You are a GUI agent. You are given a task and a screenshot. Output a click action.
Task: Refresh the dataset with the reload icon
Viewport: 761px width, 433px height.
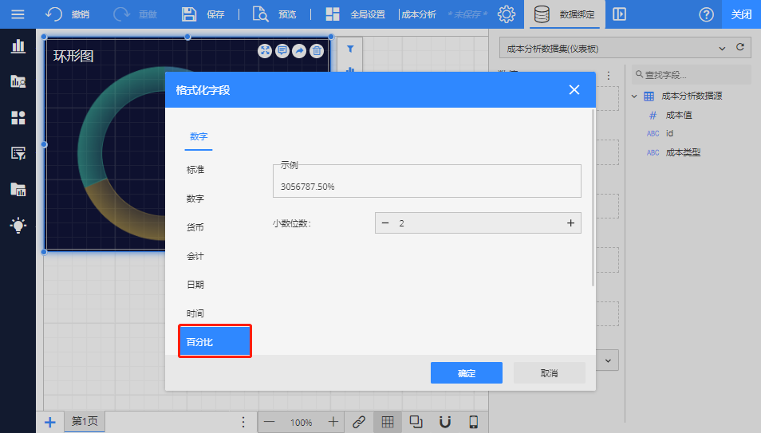click(x=740, y=48)
